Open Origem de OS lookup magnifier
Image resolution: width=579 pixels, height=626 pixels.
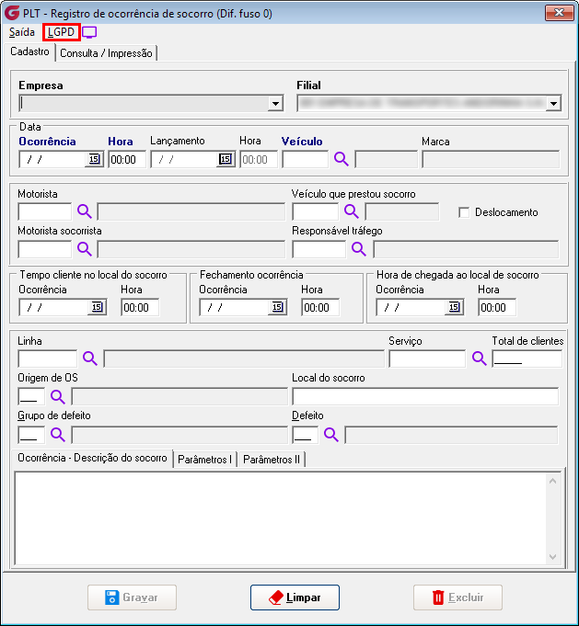click(x=58, y=396)
